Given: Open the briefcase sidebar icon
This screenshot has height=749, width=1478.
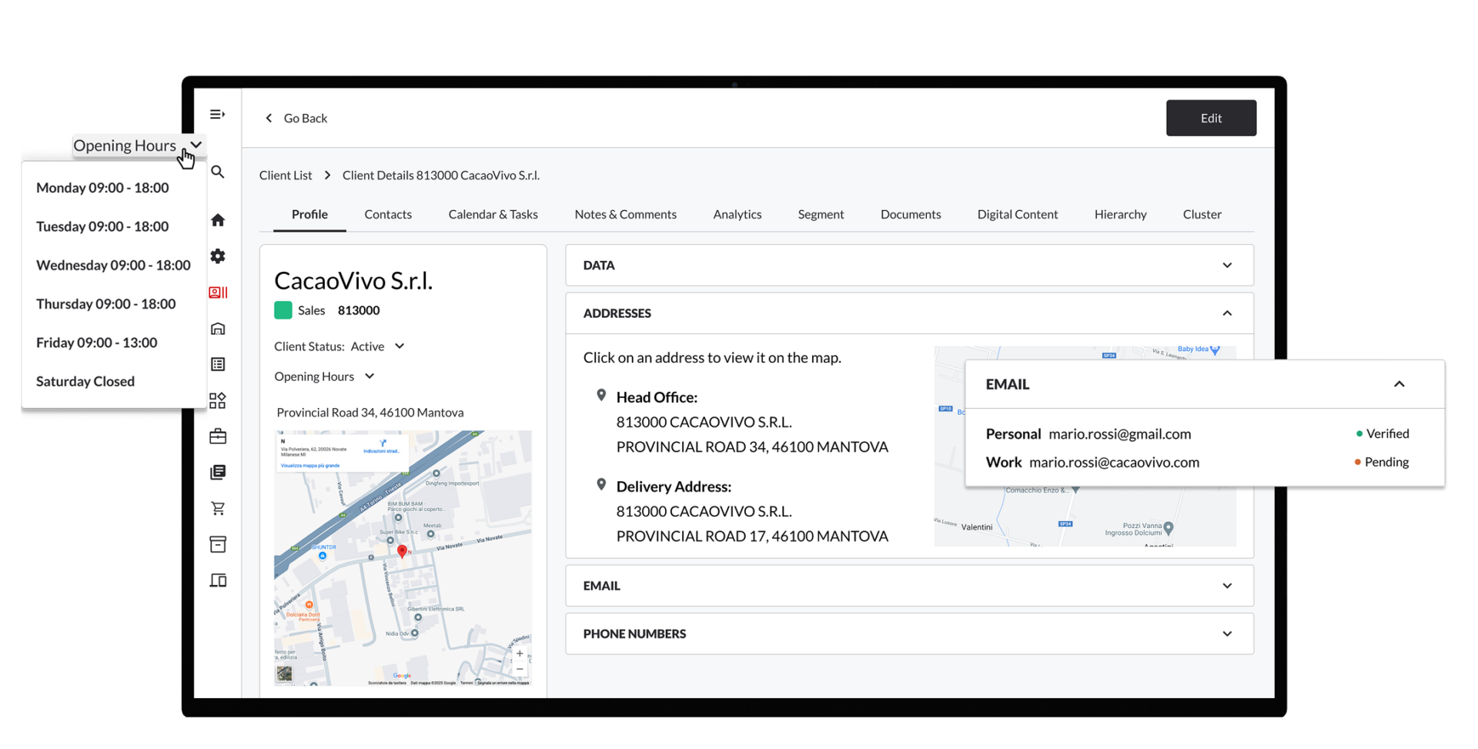Looking at the screenshot, I should 218,436.
